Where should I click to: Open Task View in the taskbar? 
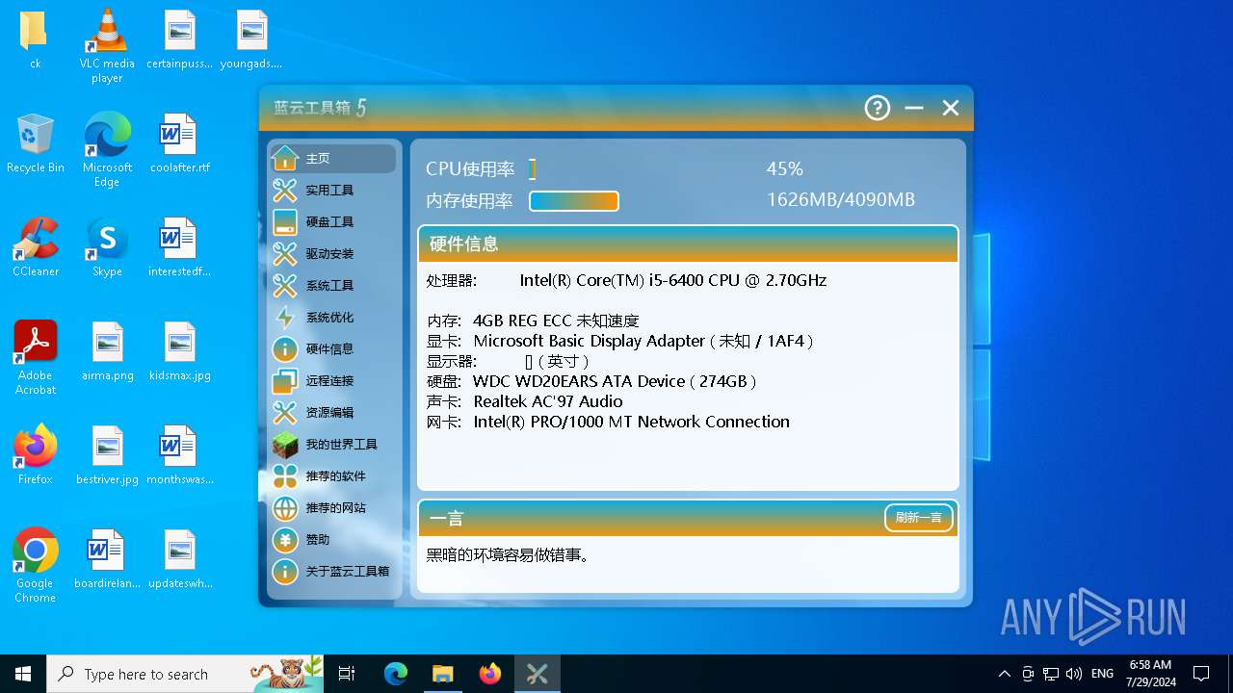(x=348, y=674)
